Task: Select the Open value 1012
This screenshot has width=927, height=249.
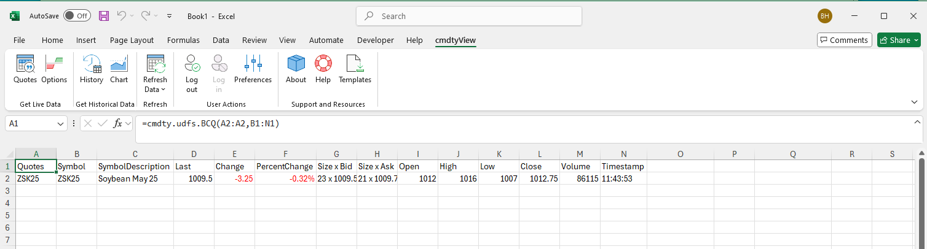Action: click(417, 178)
